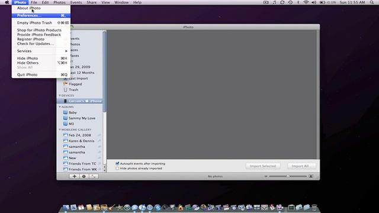Select Check for Updates entry
The image size is (379, 213).
click(41, 44)
